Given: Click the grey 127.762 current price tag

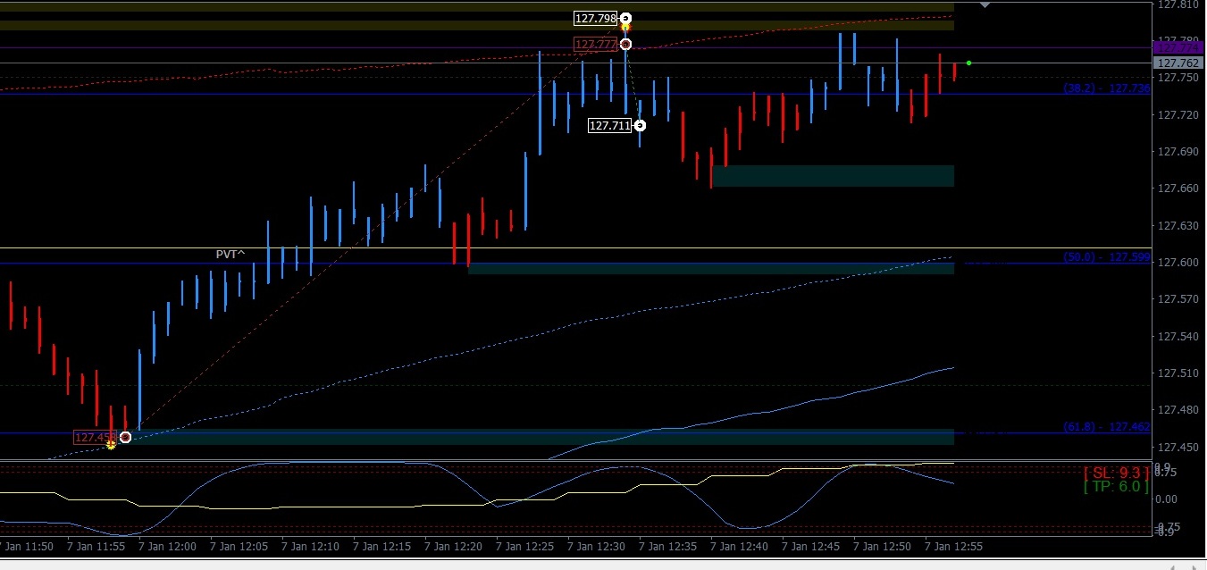Looking at the screenshot, I should tap(1178, 63).
